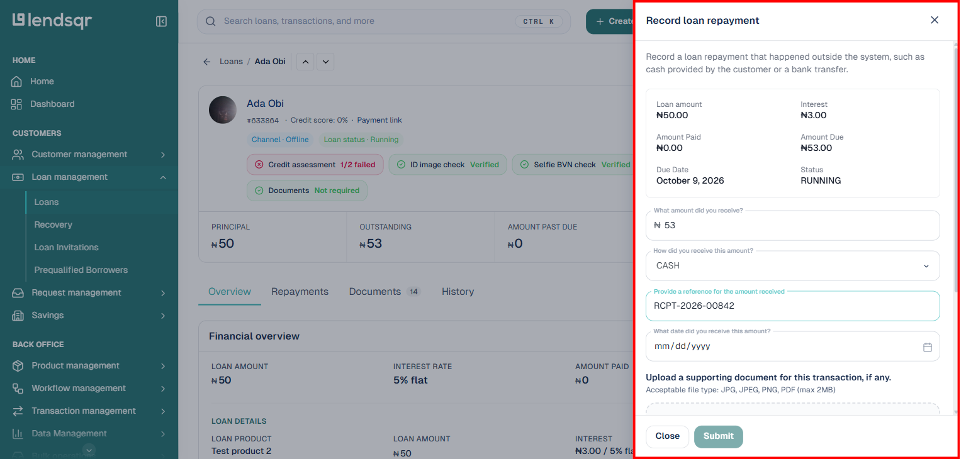Click the Savings building icon

pos(18,315)
